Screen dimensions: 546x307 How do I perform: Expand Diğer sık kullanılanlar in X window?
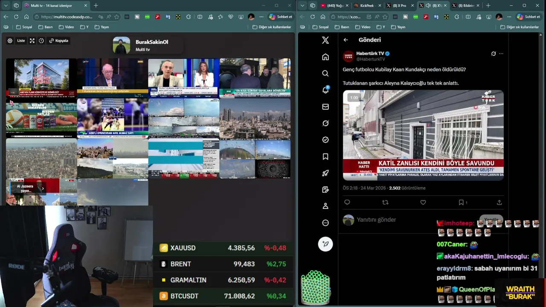click(519, 27)
